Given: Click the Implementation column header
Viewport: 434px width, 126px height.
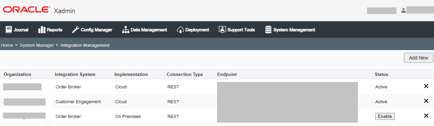Looking at the screenshot, I should click(x=131, y=74).
